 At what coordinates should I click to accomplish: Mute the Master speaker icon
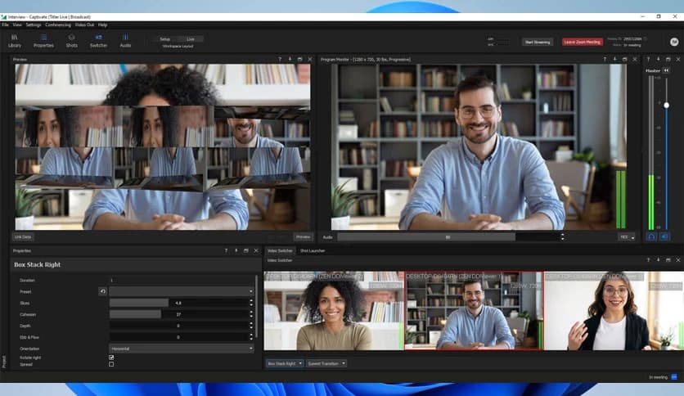click(664, 236)
